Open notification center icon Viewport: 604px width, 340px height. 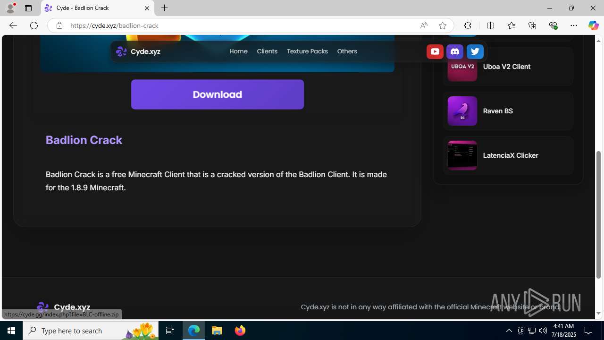[x=589, y=331]
